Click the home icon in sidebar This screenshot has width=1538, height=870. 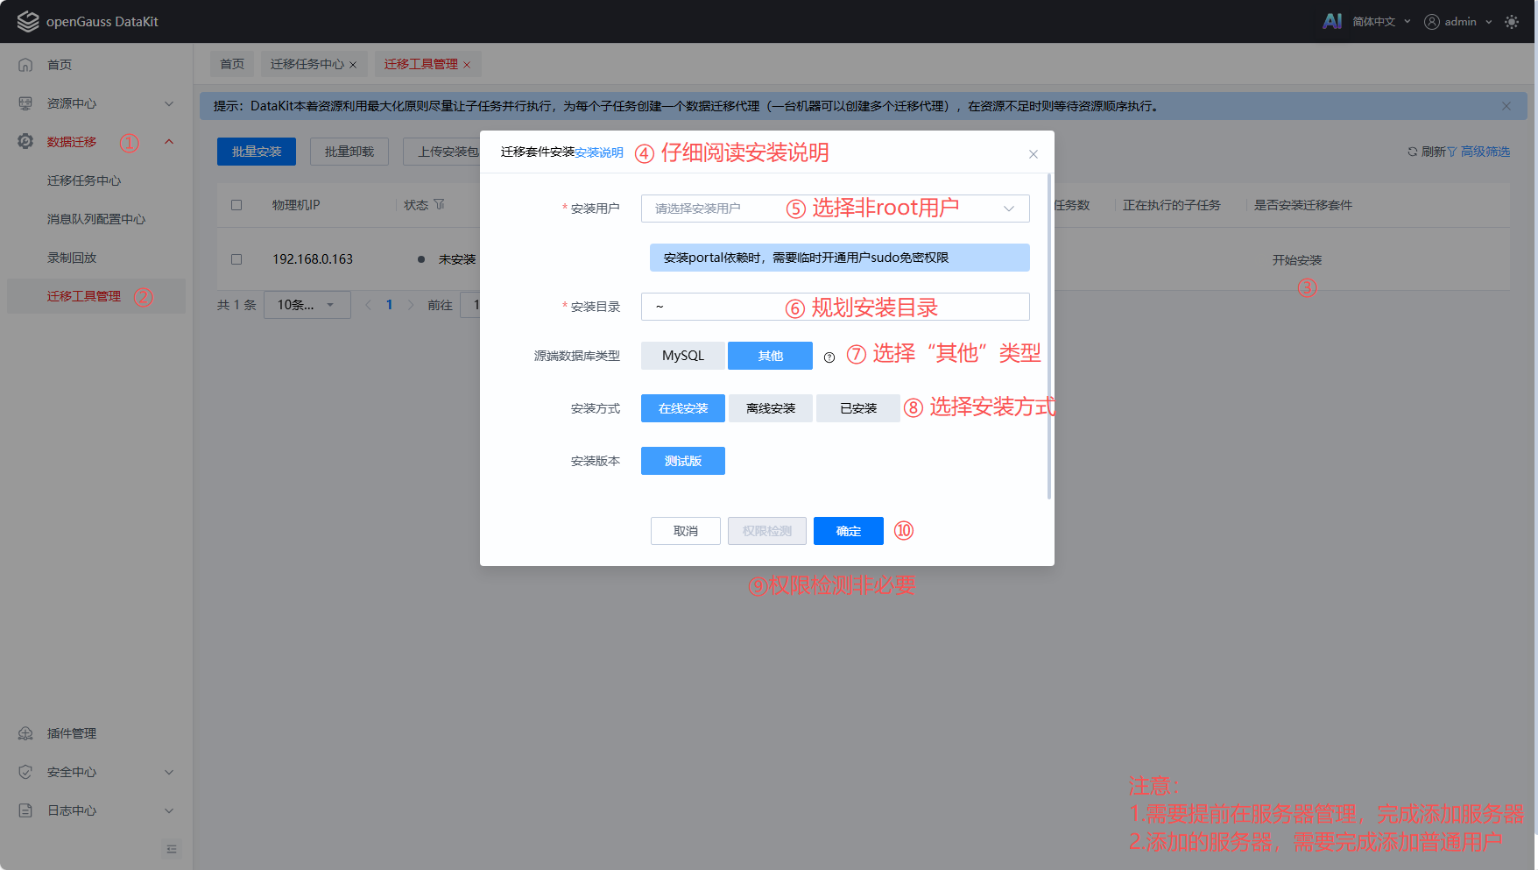(25, 65)
